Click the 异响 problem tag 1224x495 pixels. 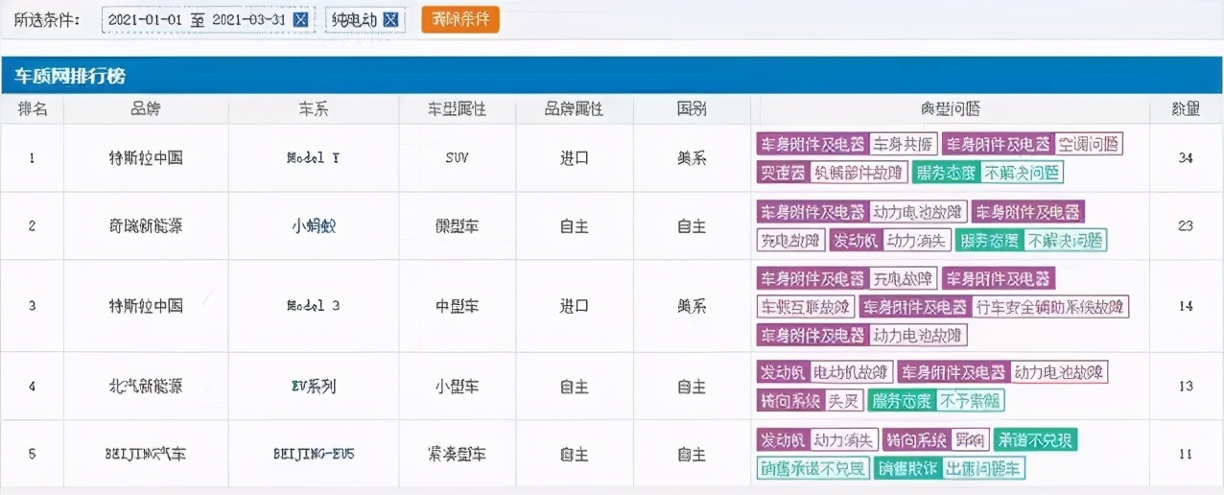click(x=969, y=440)
